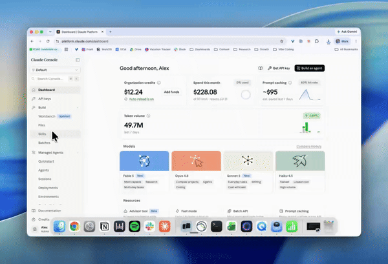This screenshot has height=264, width=388.
Task: Collapse the Build section chevron
Action: tap(78, 108)
